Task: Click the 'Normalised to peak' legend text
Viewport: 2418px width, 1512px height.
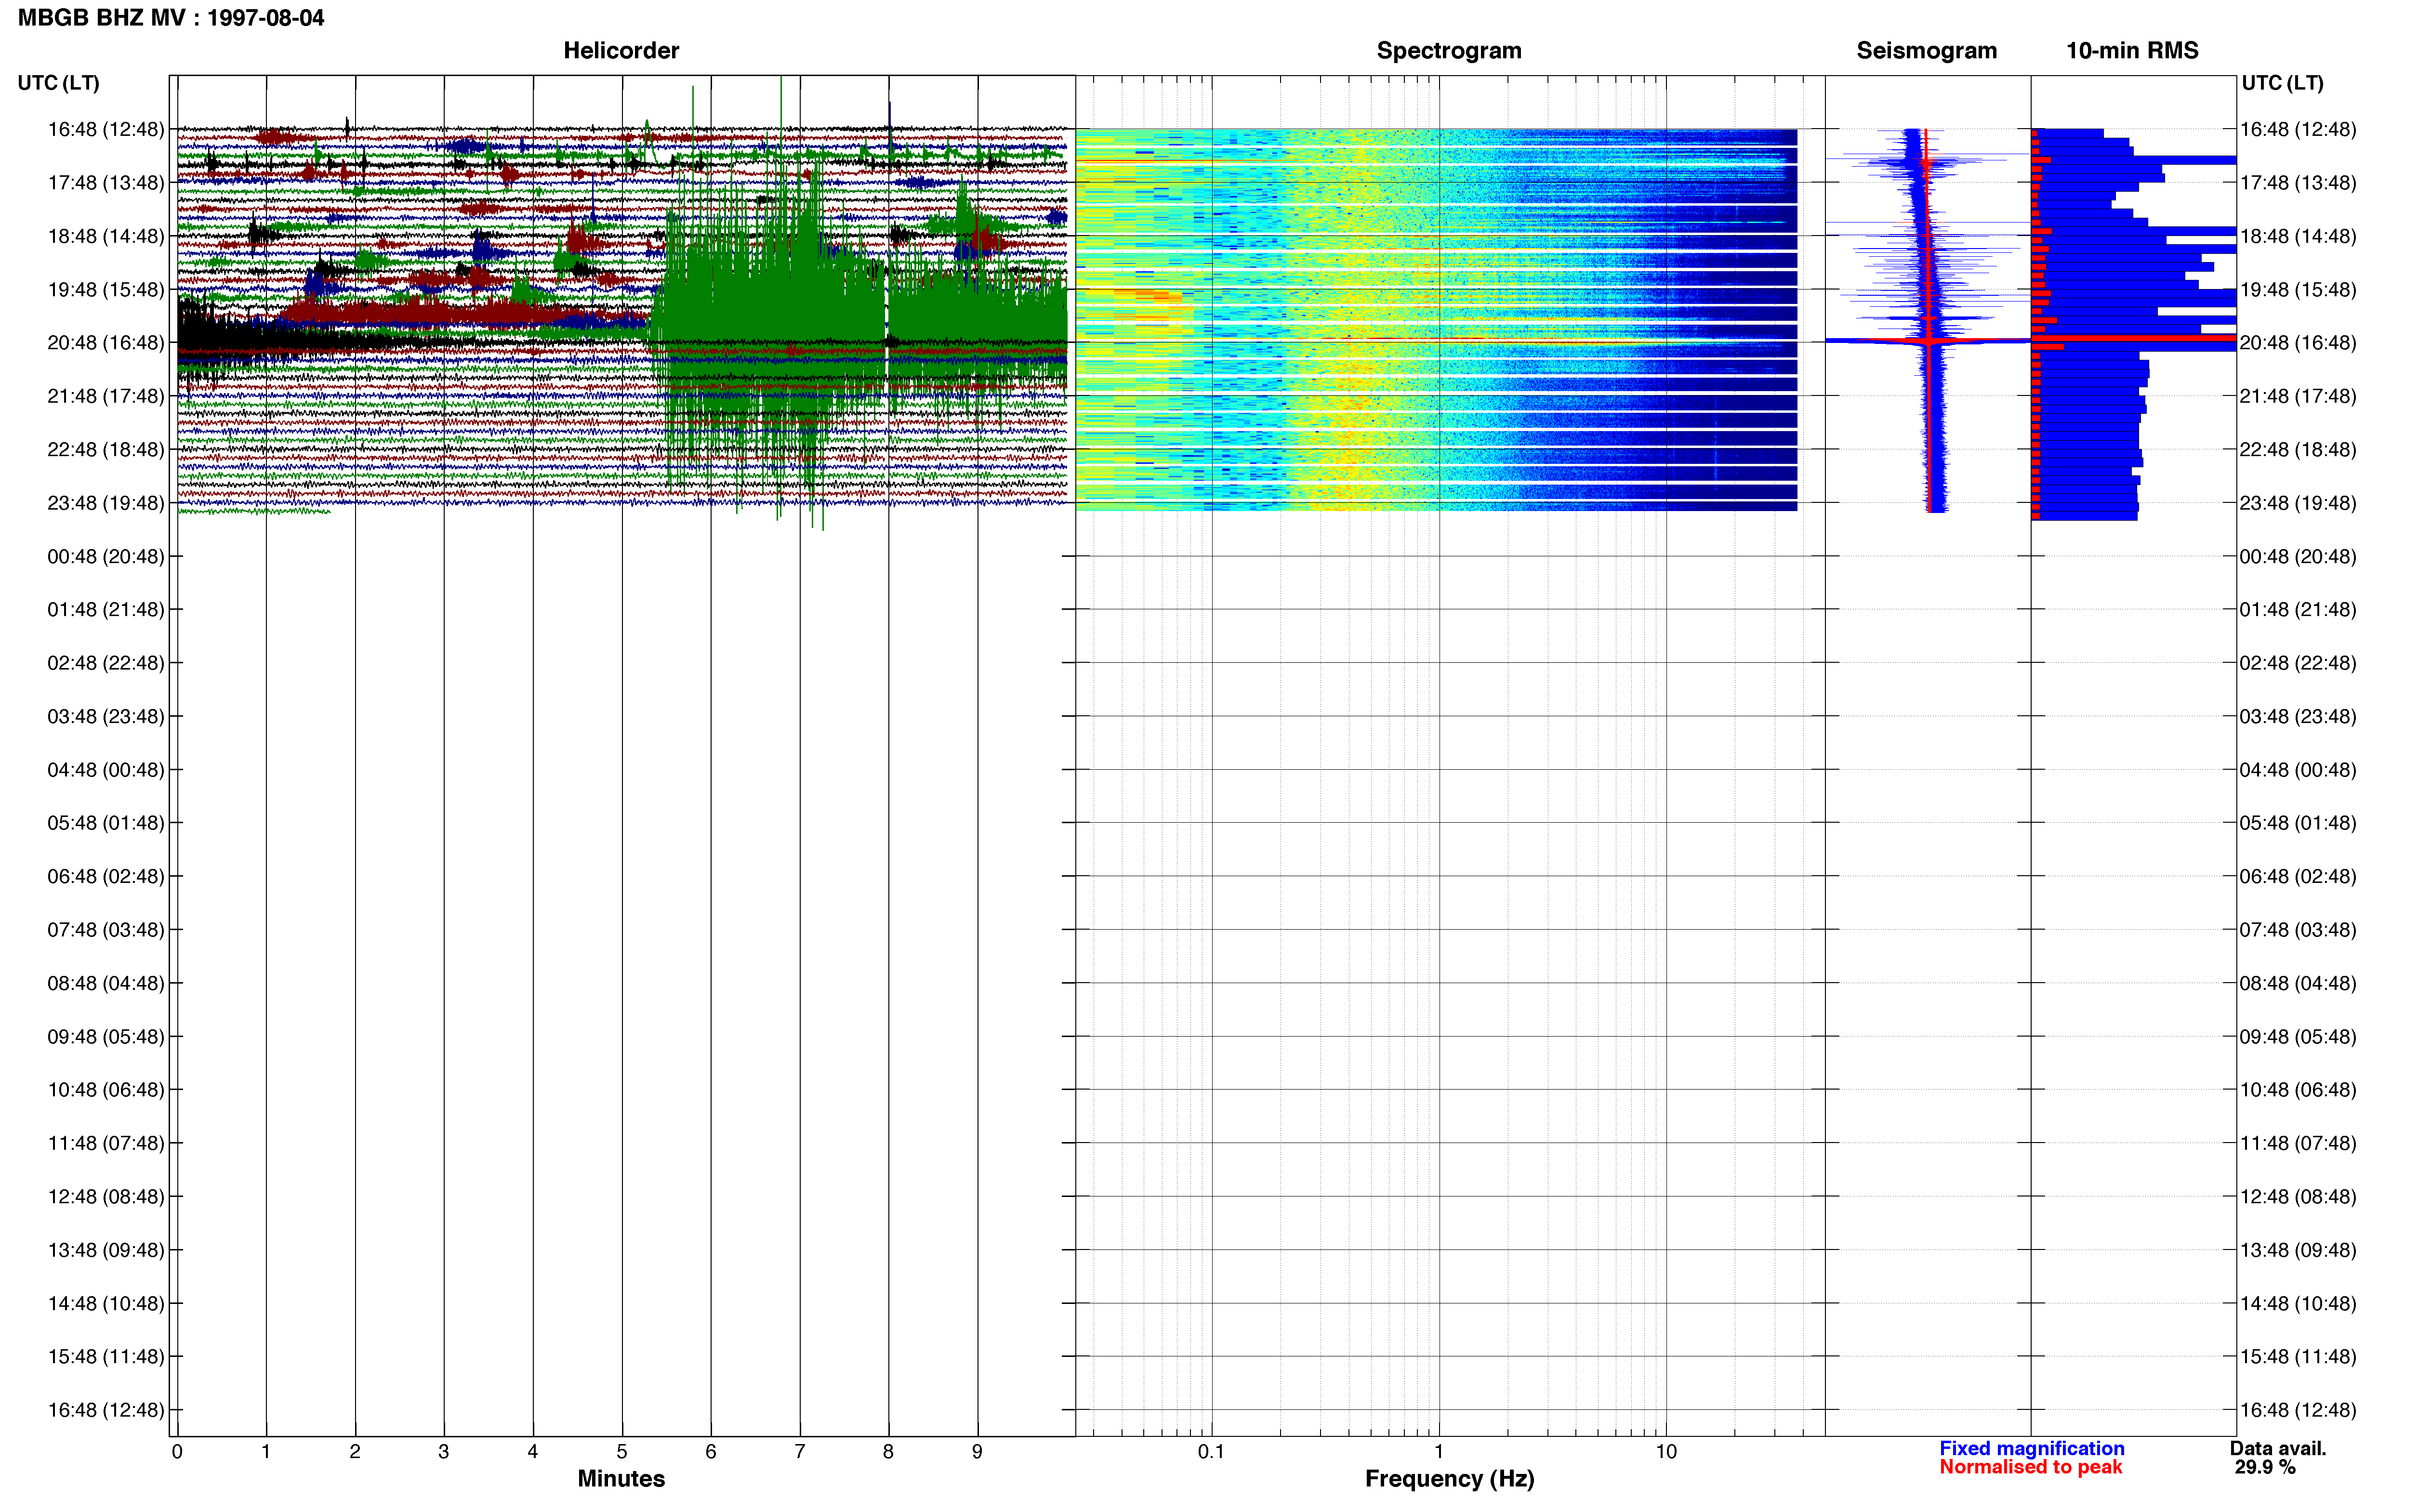Action: click(x=2030, y=1467)
